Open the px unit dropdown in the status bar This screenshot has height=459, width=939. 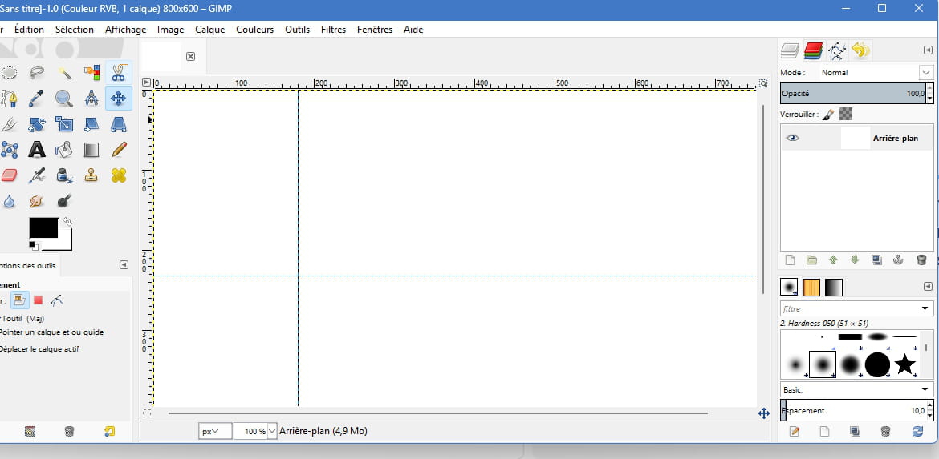[x=215, y=431]
